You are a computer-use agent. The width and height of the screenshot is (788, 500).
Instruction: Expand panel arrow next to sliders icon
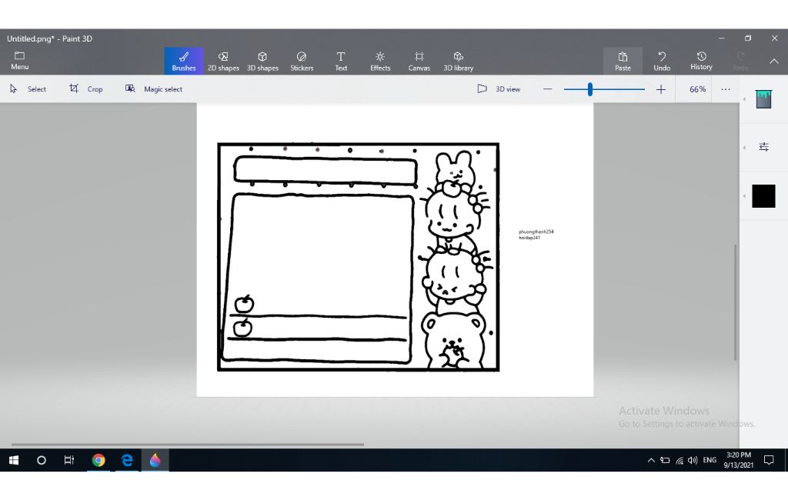744,147
